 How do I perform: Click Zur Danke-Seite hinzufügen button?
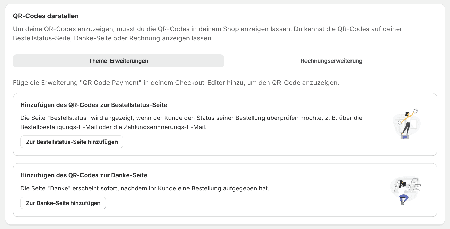tap(63, 203)
